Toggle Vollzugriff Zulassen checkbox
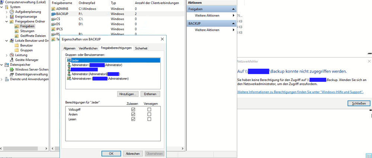Viewport: 372px width, 158px height. tap(133, 110)
